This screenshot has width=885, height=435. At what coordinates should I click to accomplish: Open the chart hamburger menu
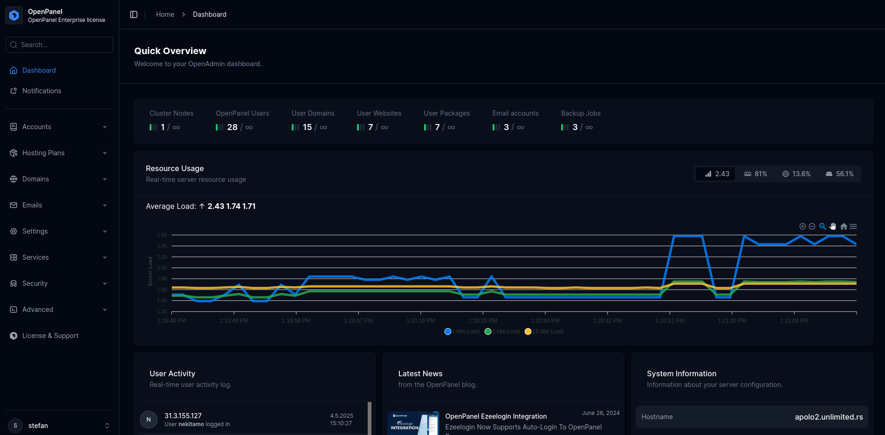pyautogui.click(x=853, y=227)
